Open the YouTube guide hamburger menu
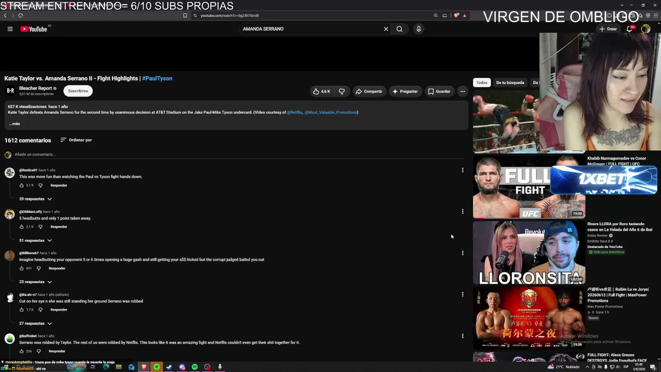Screen dimensions: 661x372 click(10, 29)
